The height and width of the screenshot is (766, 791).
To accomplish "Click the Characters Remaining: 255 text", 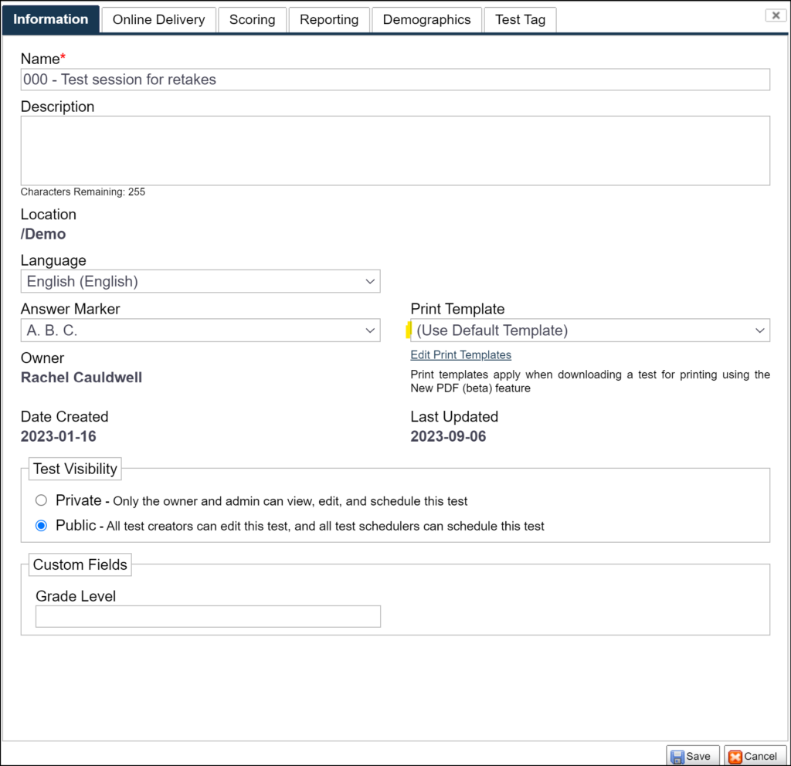I will [83, 192].
